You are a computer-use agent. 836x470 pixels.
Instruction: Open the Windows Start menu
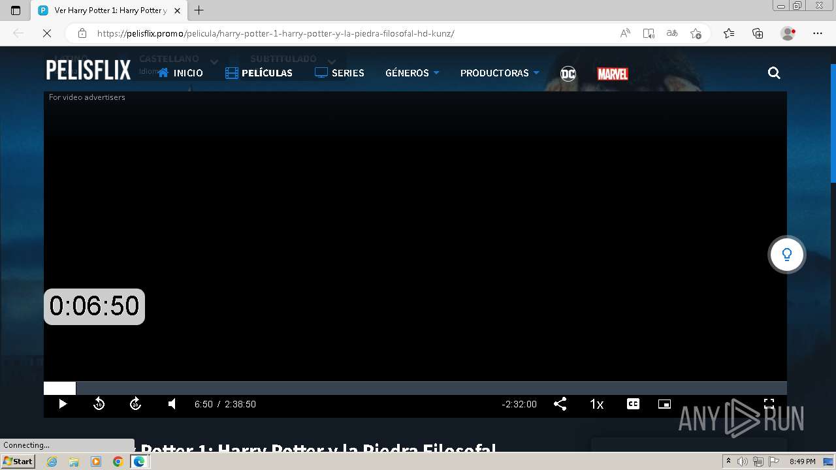pyautogui.click(x=18, y=462)
